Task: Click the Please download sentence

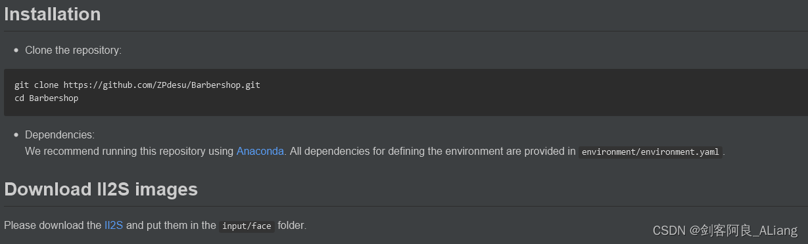Action: click(x=155, y=225)
